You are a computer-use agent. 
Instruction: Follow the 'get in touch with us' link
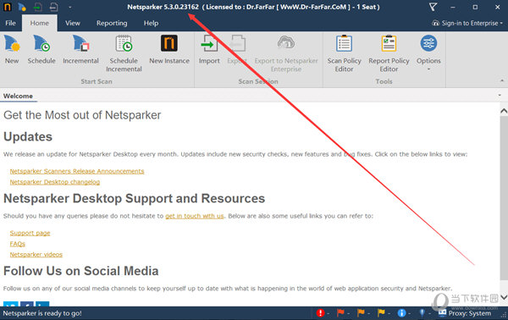195,216
